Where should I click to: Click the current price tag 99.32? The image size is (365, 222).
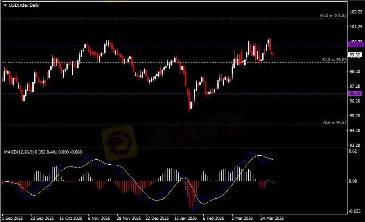click(355, 55)
